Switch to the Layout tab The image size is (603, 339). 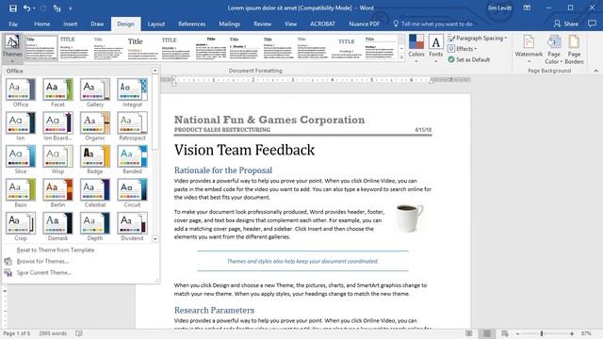(x=156, y=24)
